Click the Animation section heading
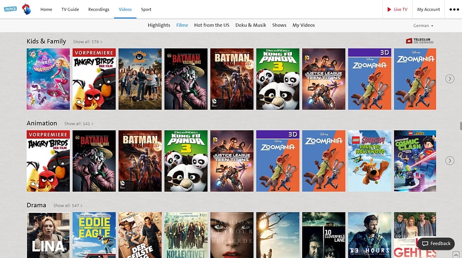 42,123
